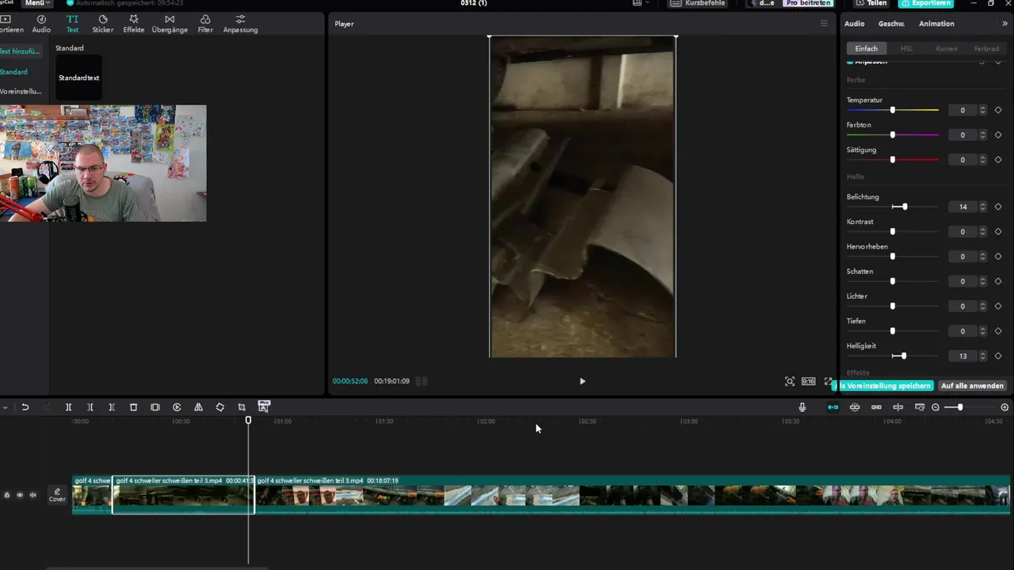This screenshot has height=570, width=1014.
Task: Change the aspect ratio of the Player
Action: [x=808, y=382]
